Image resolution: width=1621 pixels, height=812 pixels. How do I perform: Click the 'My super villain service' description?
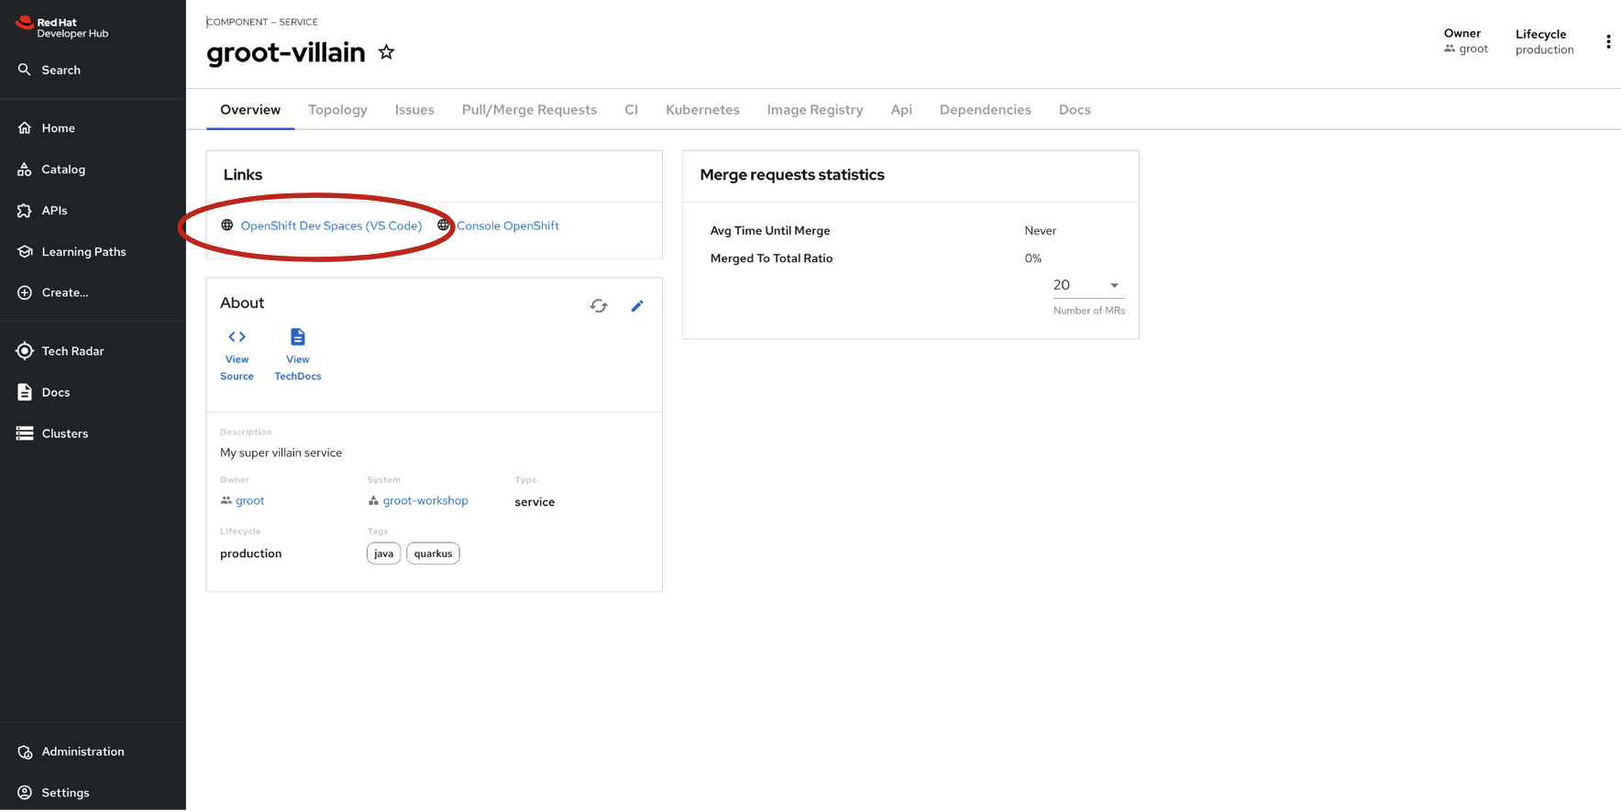click(281, 453)
